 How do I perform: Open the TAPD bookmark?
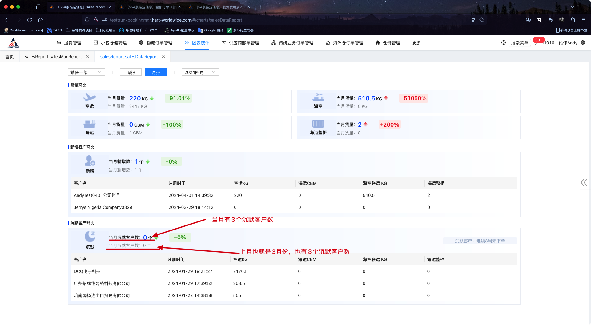pos(54,30)
